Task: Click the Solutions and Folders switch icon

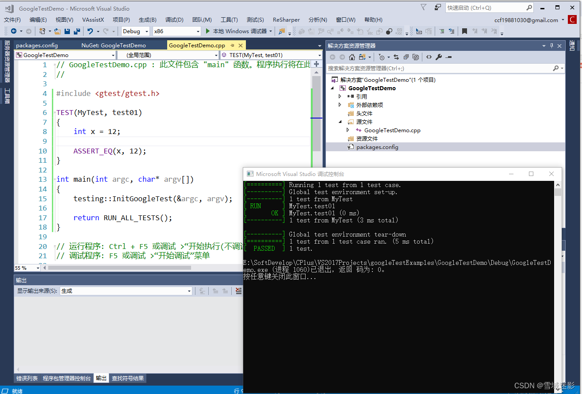Action: [362, 57]
